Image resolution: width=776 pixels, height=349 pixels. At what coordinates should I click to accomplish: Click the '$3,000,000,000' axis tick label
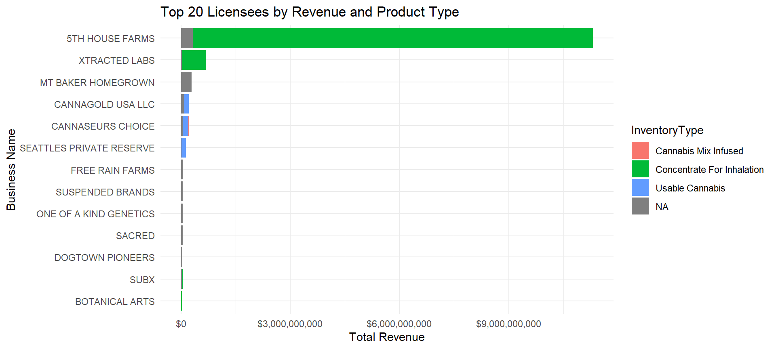pyautogui.click(x=290, y=324)
